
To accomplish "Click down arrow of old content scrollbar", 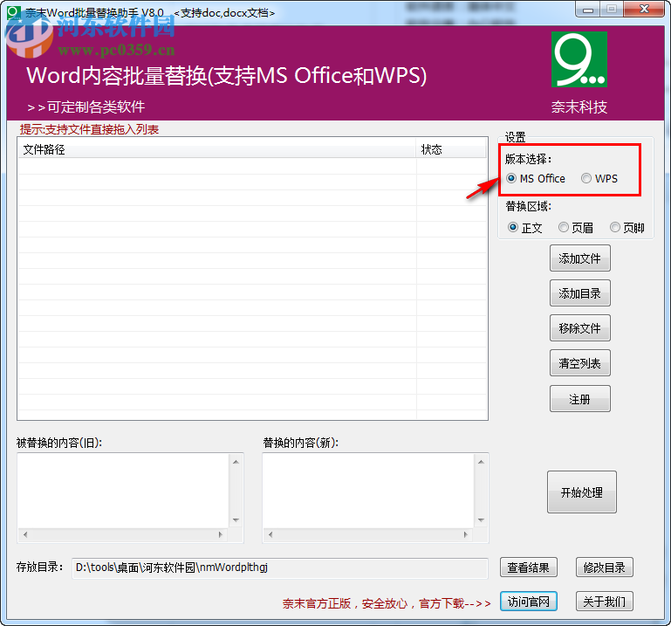I will [236, 520].
